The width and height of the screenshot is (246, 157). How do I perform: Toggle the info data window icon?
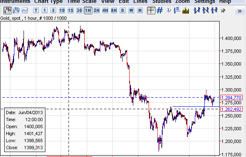click(168, 10)
